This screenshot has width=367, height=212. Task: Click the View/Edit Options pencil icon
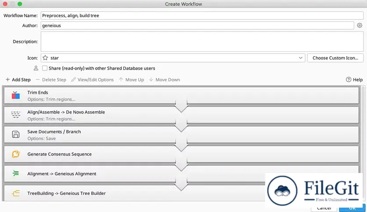[x=73, y=80]
